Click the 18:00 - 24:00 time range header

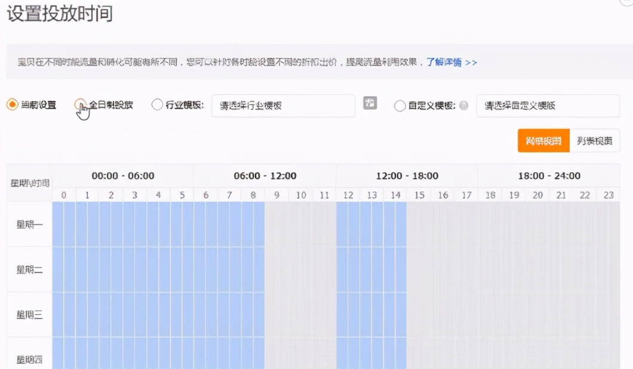[549, 176]
